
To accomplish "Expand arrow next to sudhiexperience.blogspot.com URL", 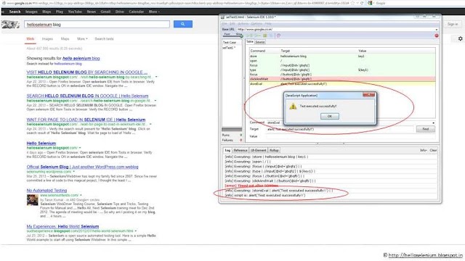I will (136, 231).
